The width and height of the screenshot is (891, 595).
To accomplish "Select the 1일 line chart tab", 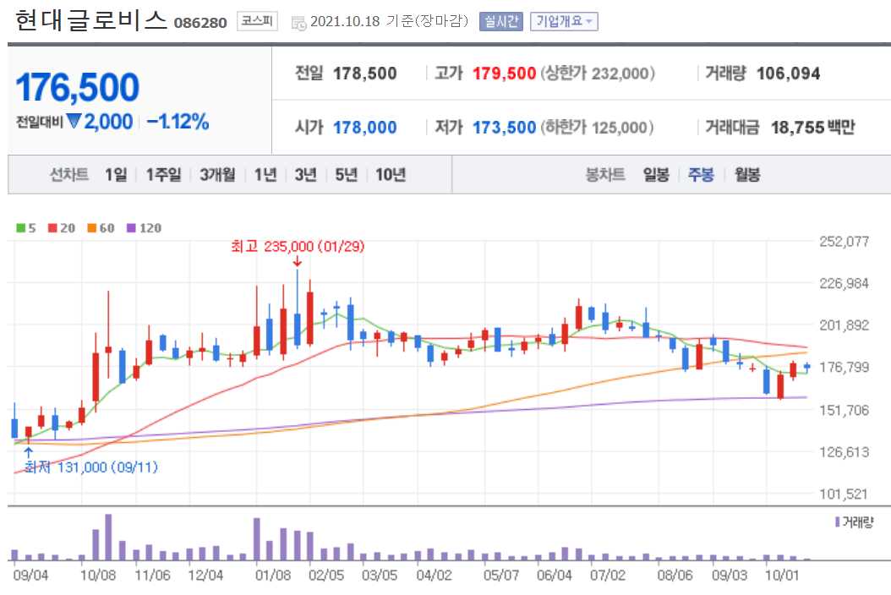I will (x=116, y=174).
